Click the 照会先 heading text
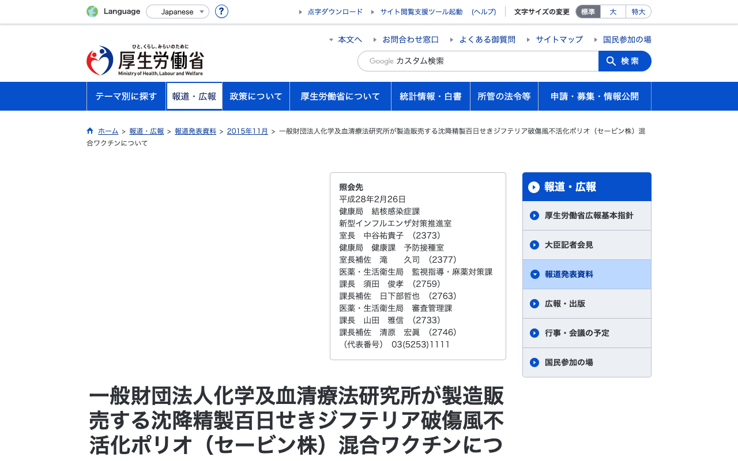The height and width of the screenshot is (461, 738). (351, 187)
